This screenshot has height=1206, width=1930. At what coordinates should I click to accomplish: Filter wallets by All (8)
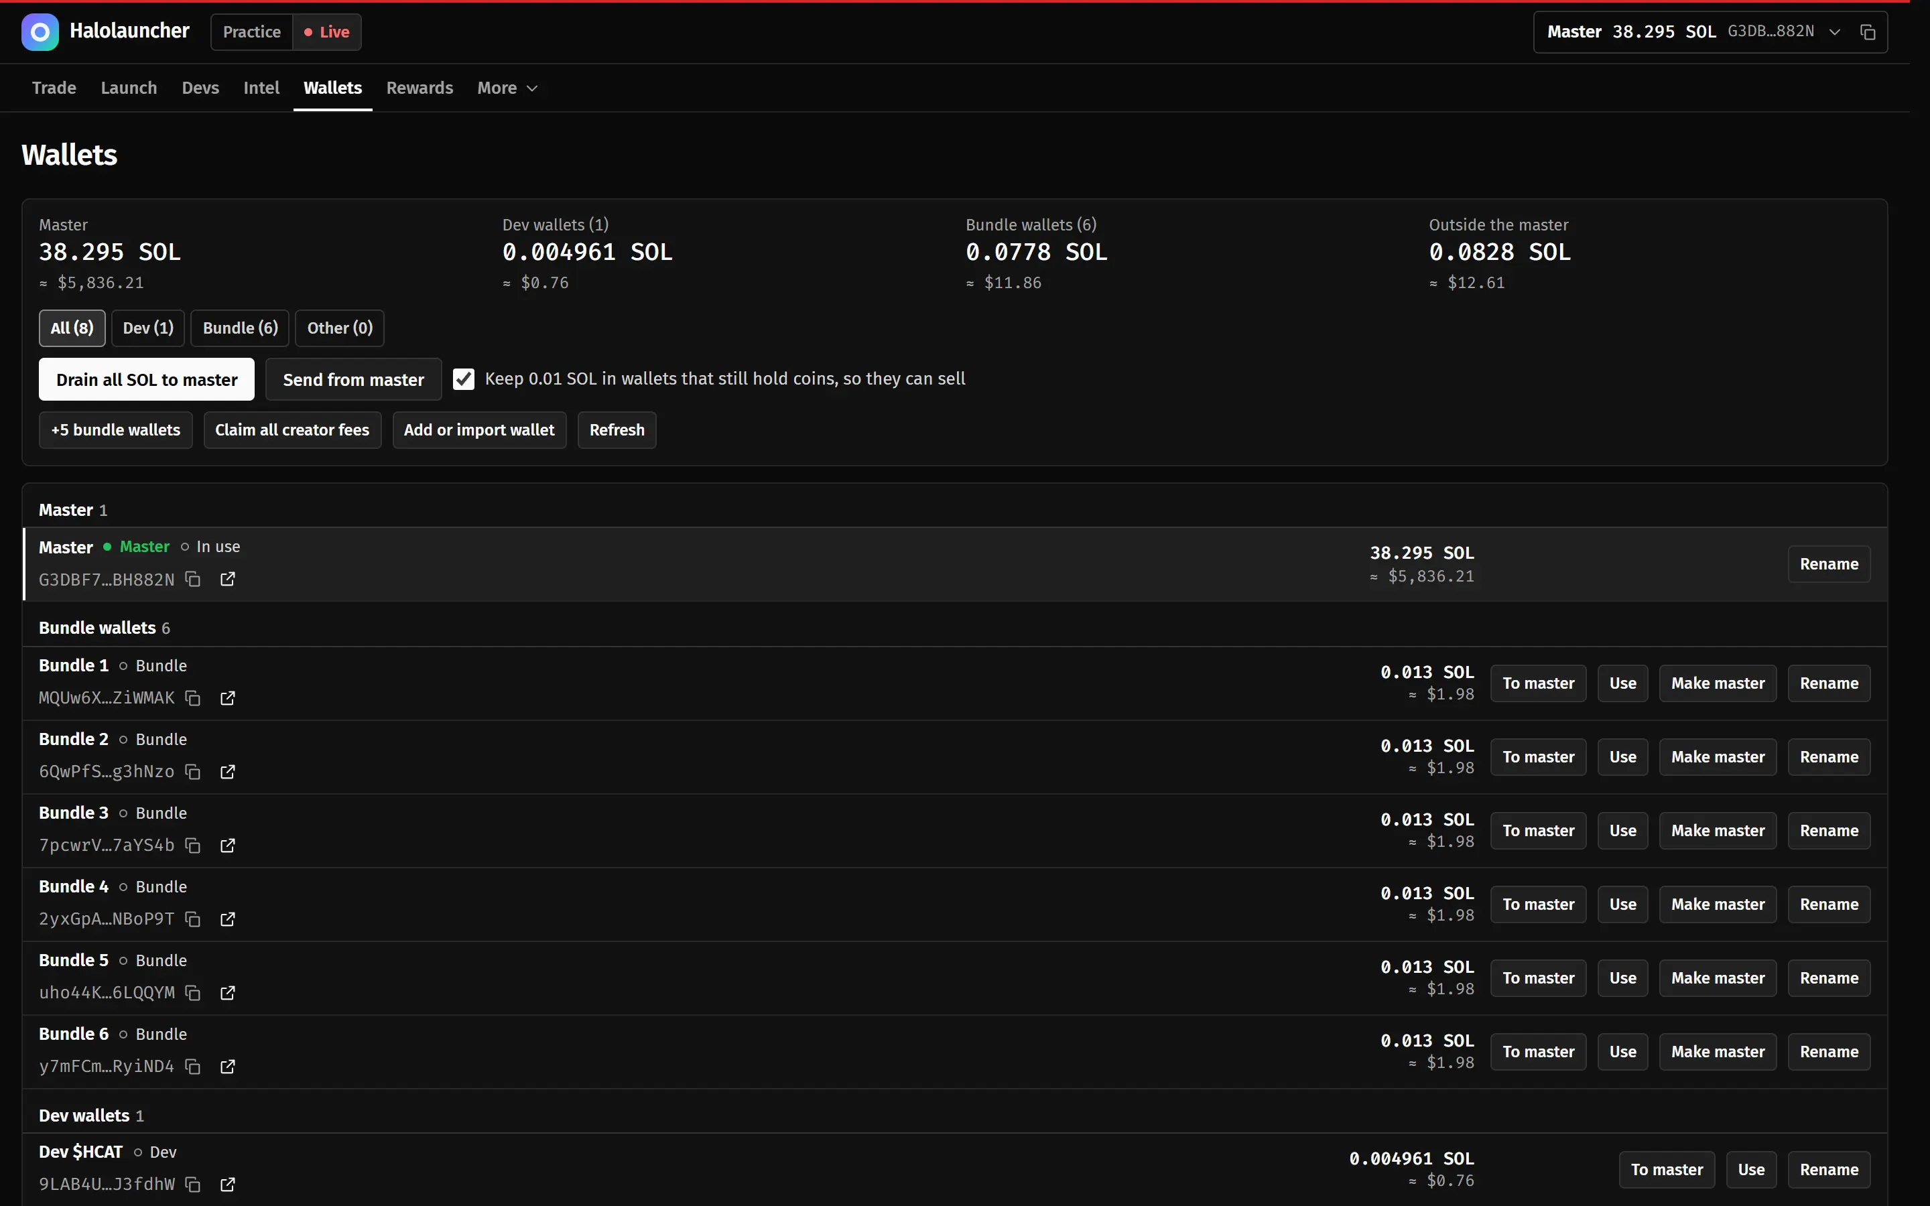(72, 328)
